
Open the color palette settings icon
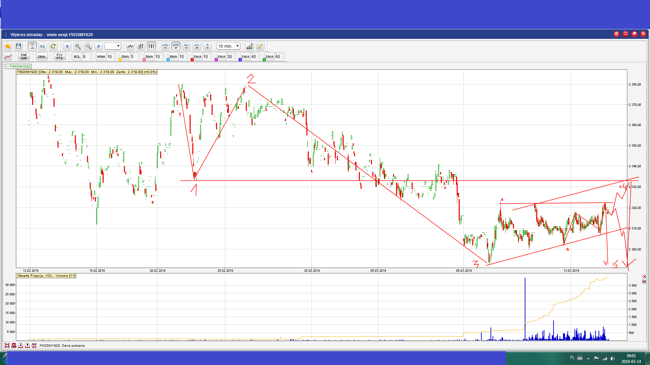click(250, 46)
